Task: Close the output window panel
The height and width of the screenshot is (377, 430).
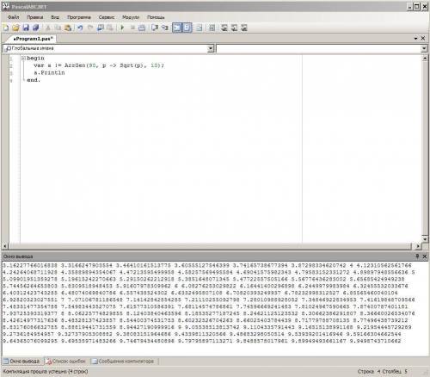Action: (425, 256)
